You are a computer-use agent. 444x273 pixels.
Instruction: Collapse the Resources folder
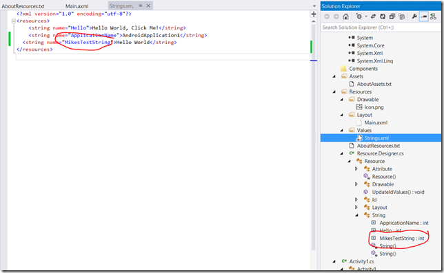(x=334, y=91)
